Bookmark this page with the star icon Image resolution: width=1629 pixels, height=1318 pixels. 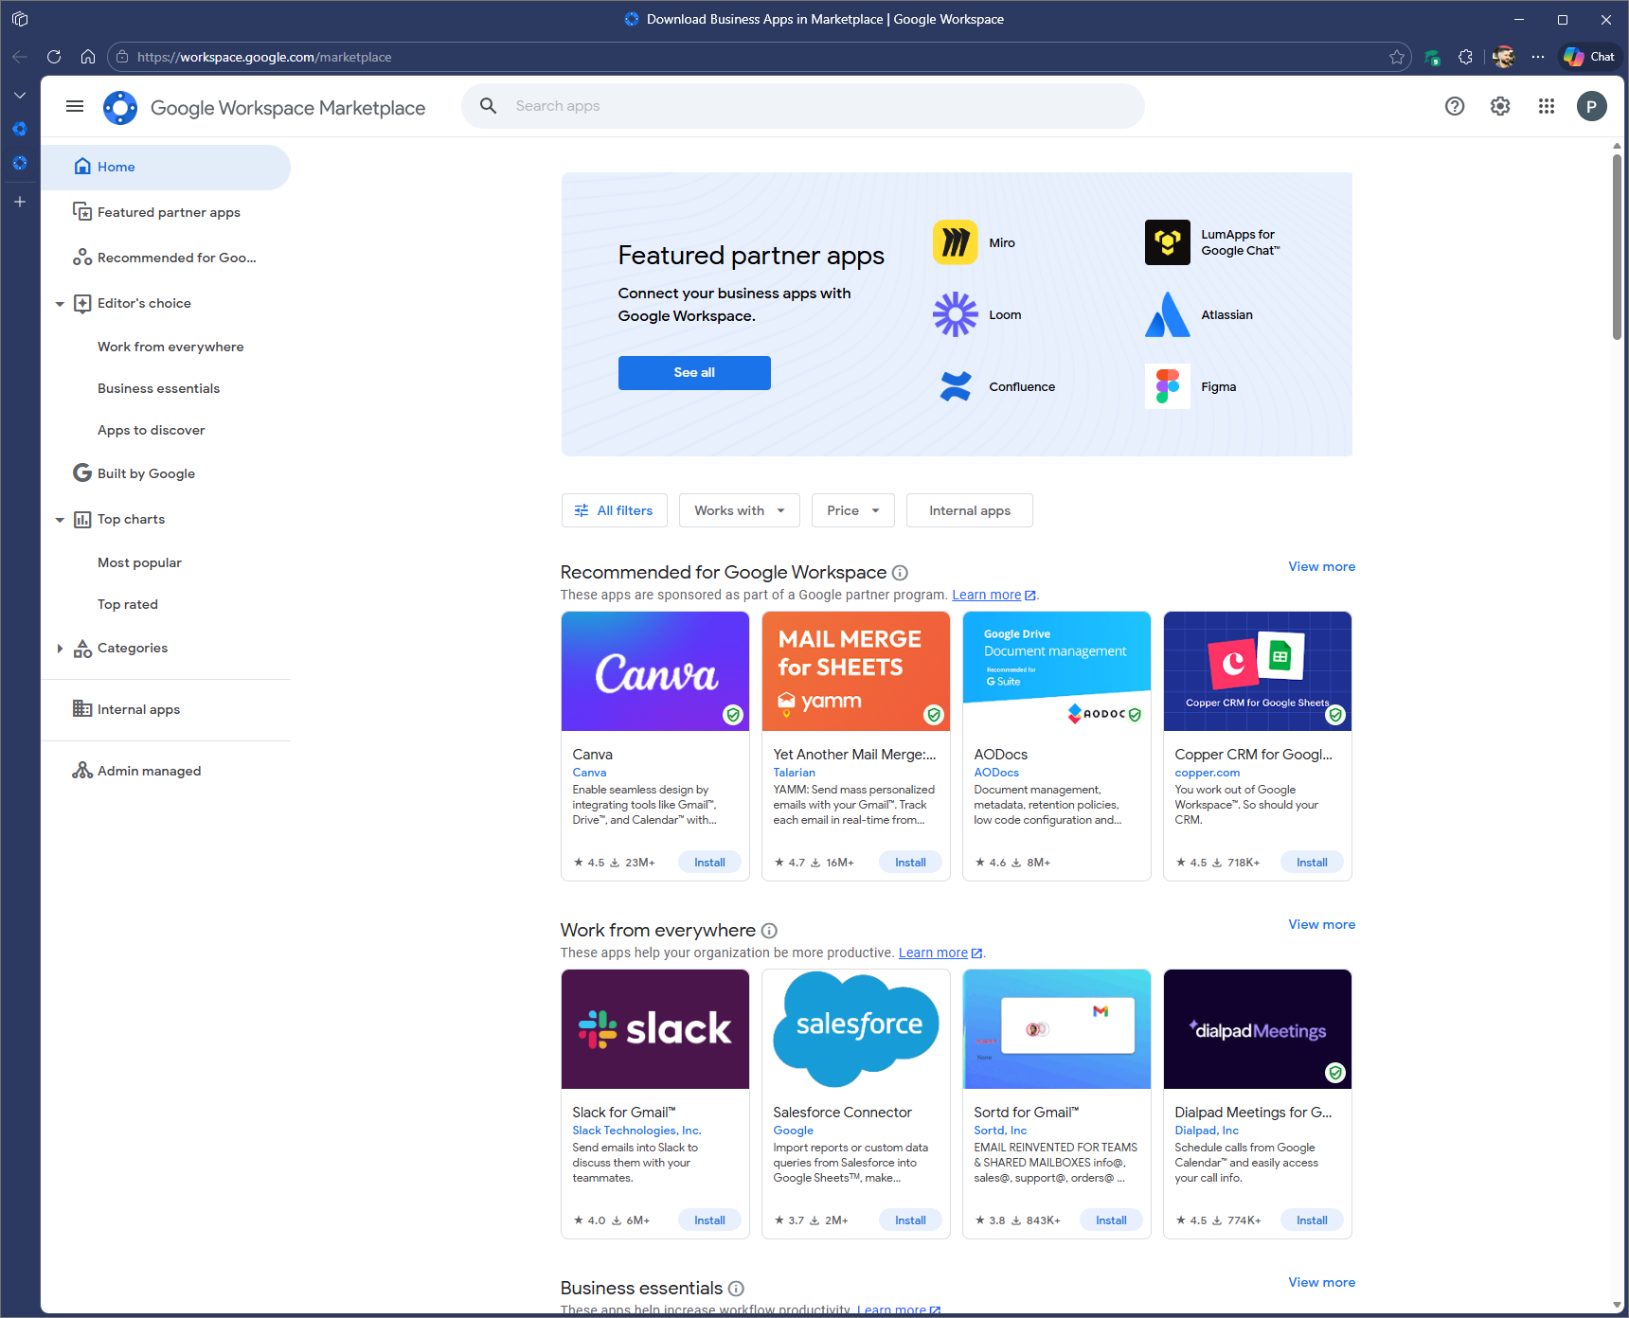click(1396, 57)
